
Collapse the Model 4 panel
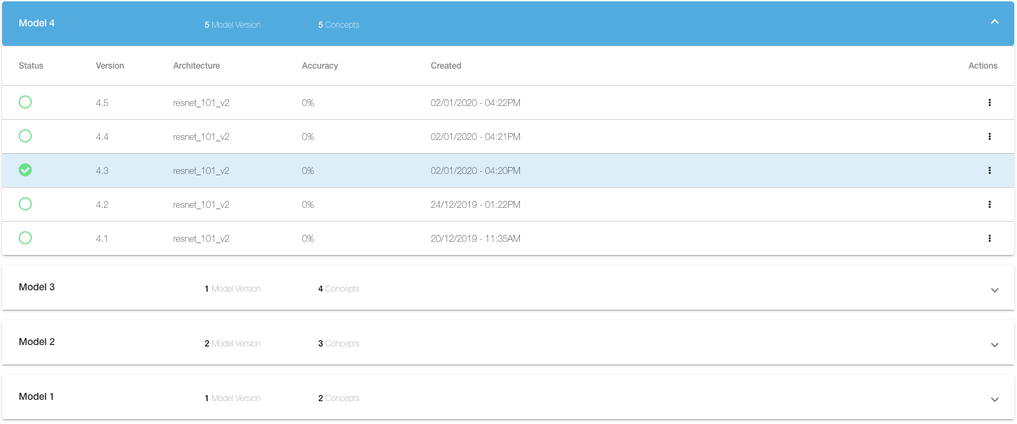click(x=994, y=22)
